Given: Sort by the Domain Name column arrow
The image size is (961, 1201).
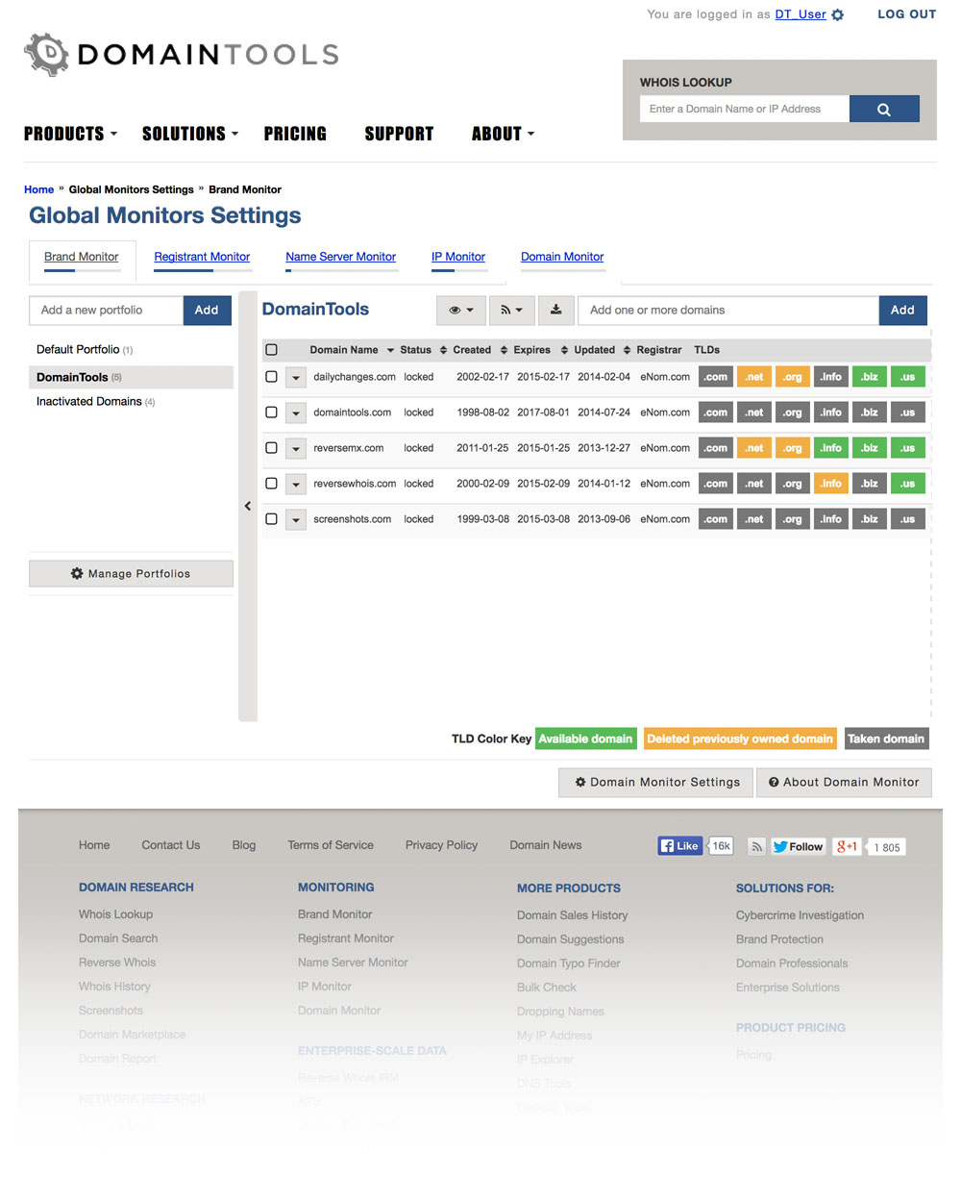Looking at the screenshot, I should point(390,350).
